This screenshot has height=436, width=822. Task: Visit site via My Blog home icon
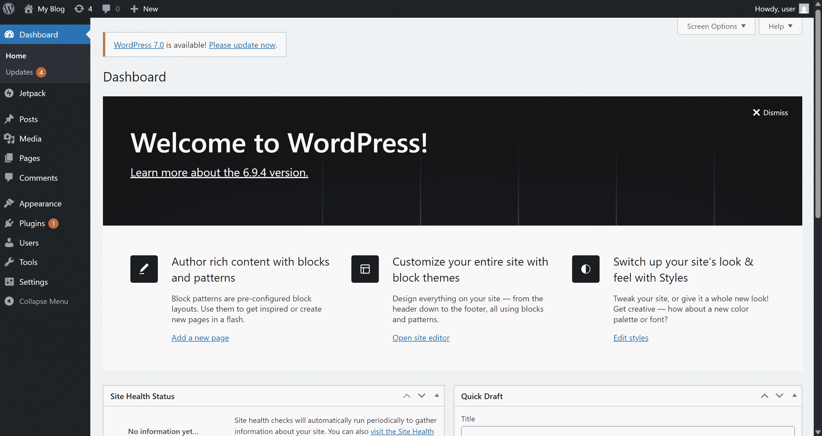[x=28, y=9]
